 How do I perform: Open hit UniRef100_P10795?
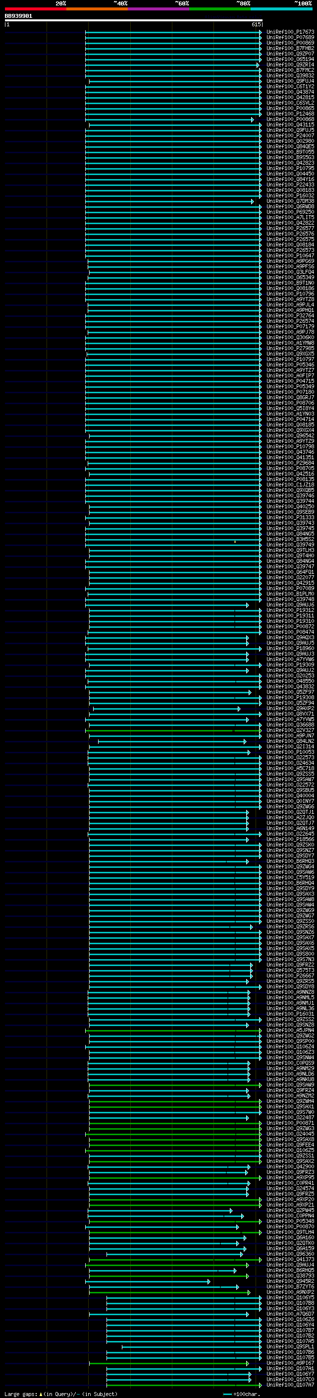[x=290, y=168]
